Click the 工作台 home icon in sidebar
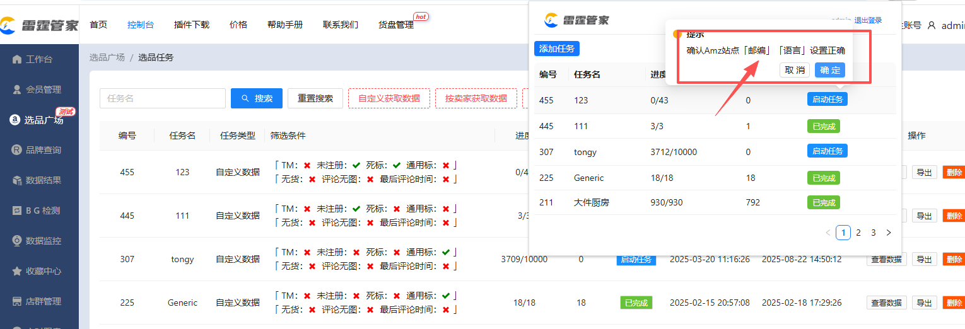 pyautogui.click(x=17, y=59)
